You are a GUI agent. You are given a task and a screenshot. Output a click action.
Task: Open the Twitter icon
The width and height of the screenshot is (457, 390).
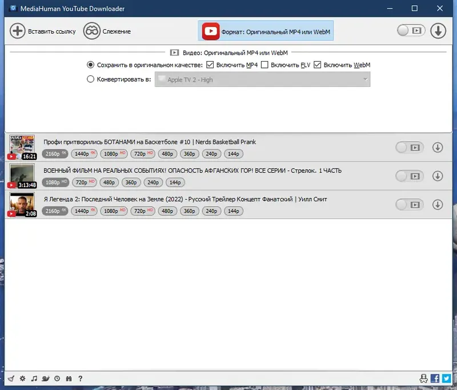pos(446,379)
